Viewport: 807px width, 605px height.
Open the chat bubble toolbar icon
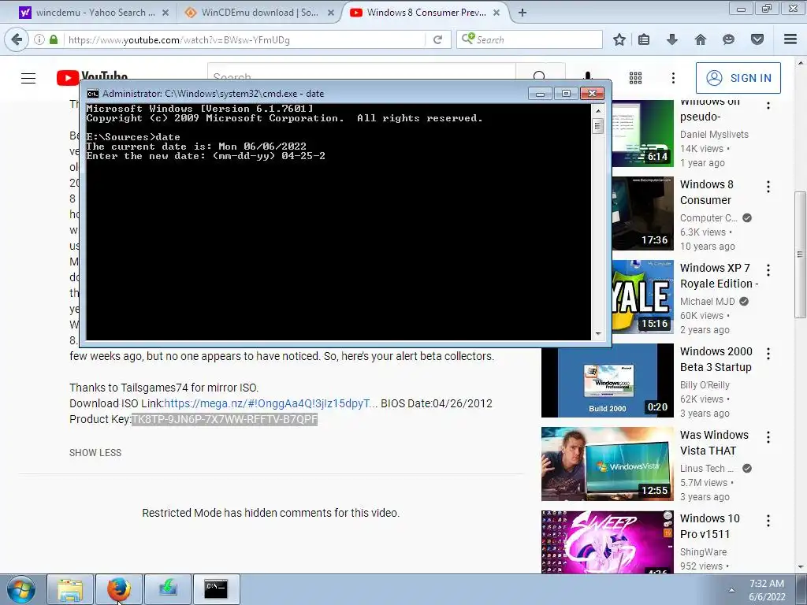coord(728,39)
